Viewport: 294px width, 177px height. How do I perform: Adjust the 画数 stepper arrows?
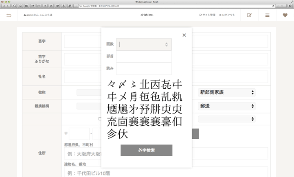[167, 44]
